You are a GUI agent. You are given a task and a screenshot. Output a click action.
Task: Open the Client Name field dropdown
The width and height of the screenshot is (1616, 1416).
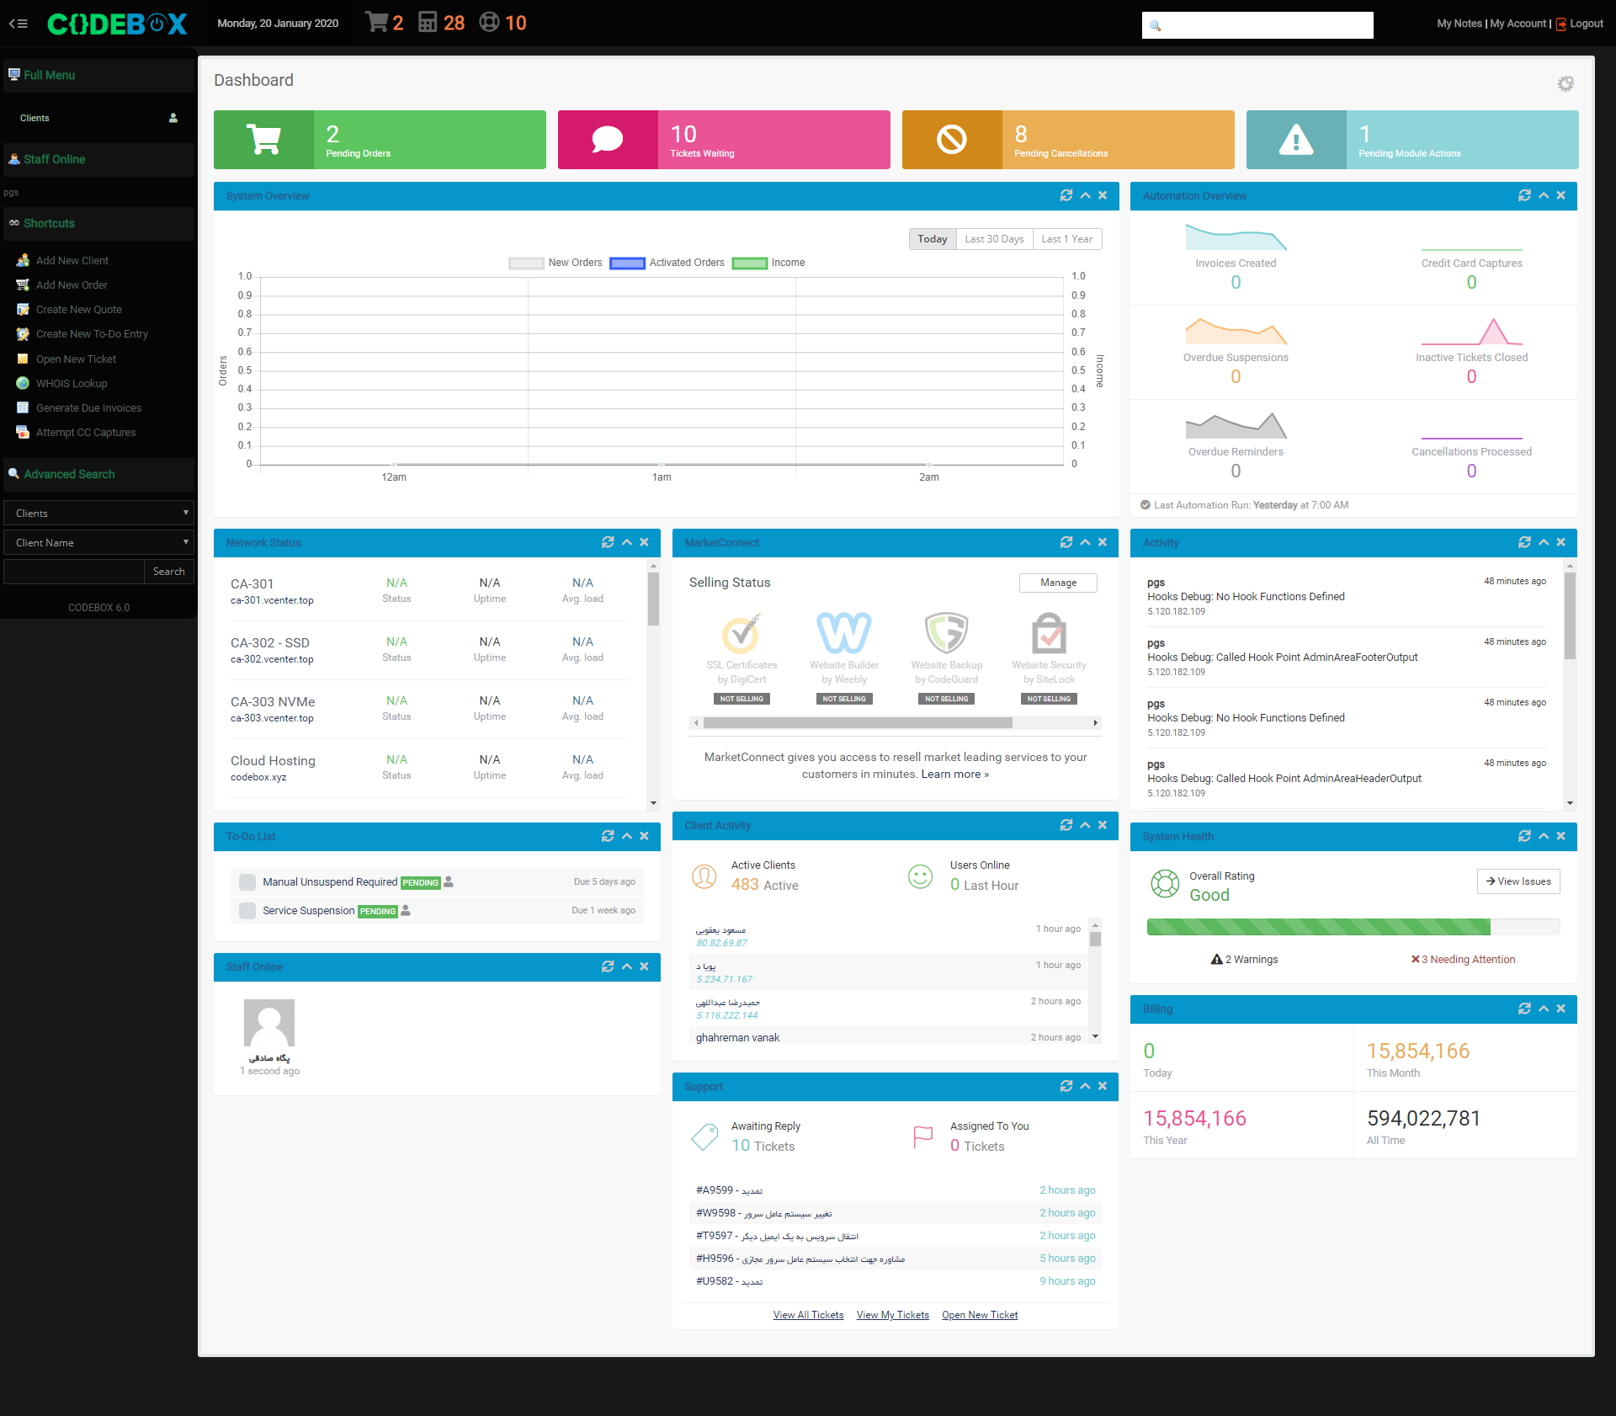(x=98, y=542)
